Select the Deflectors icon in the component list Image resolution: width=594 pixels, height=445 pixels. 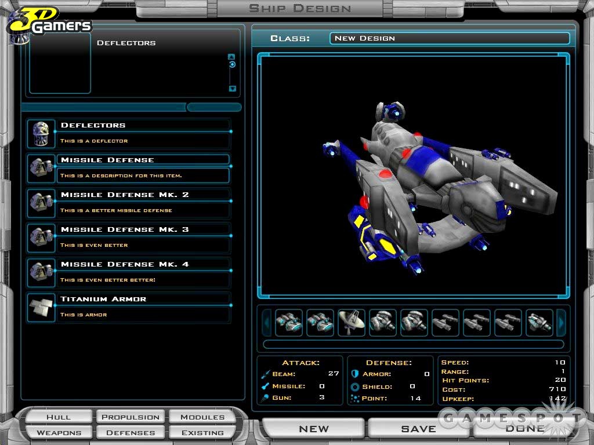[41, 133]
